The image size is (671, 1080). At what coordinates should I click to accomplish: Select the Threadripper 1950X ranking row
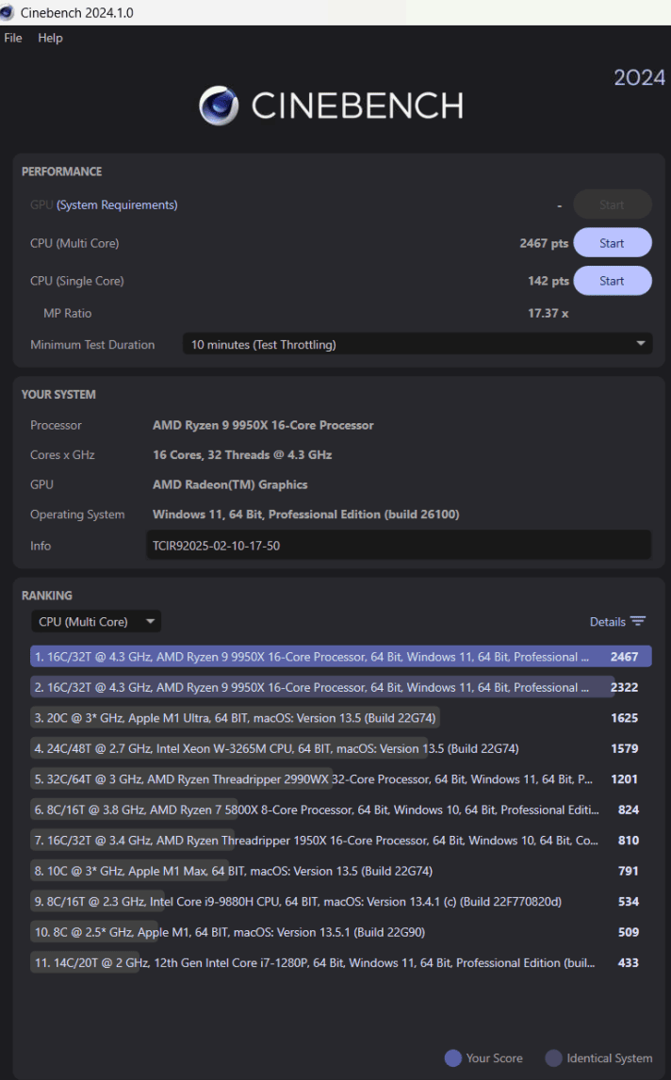tap(341, 840)
